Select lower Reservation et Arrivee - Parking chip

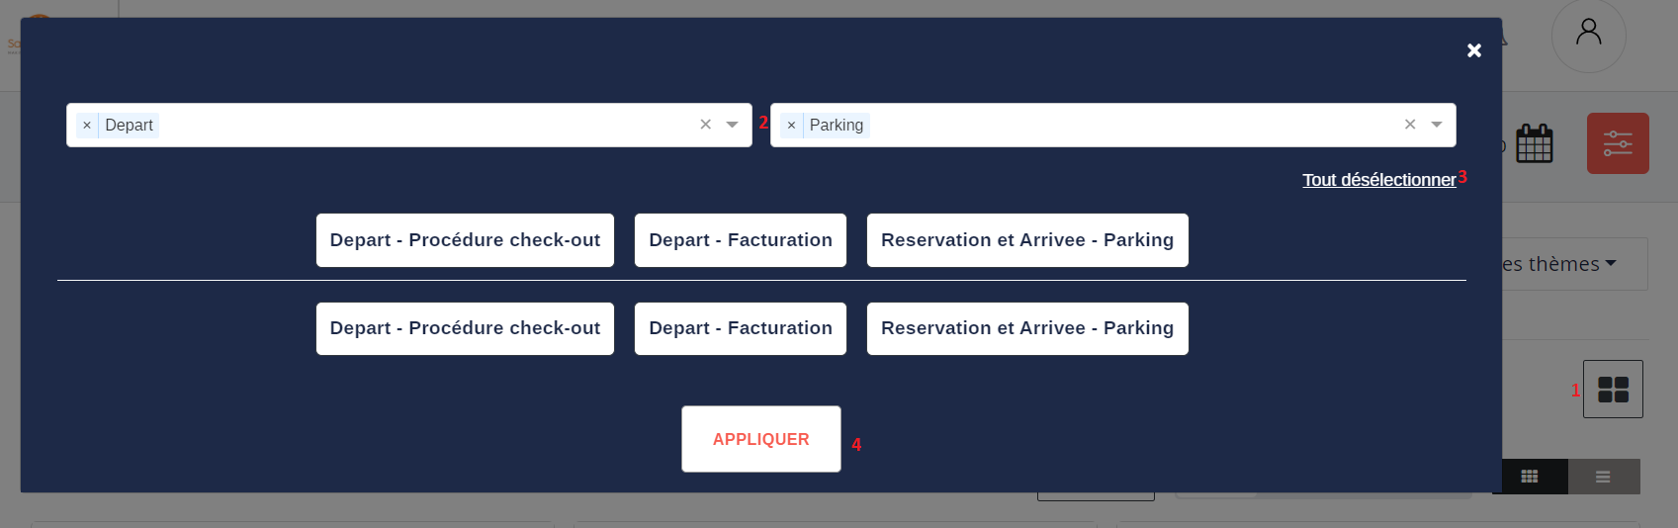1027,328
